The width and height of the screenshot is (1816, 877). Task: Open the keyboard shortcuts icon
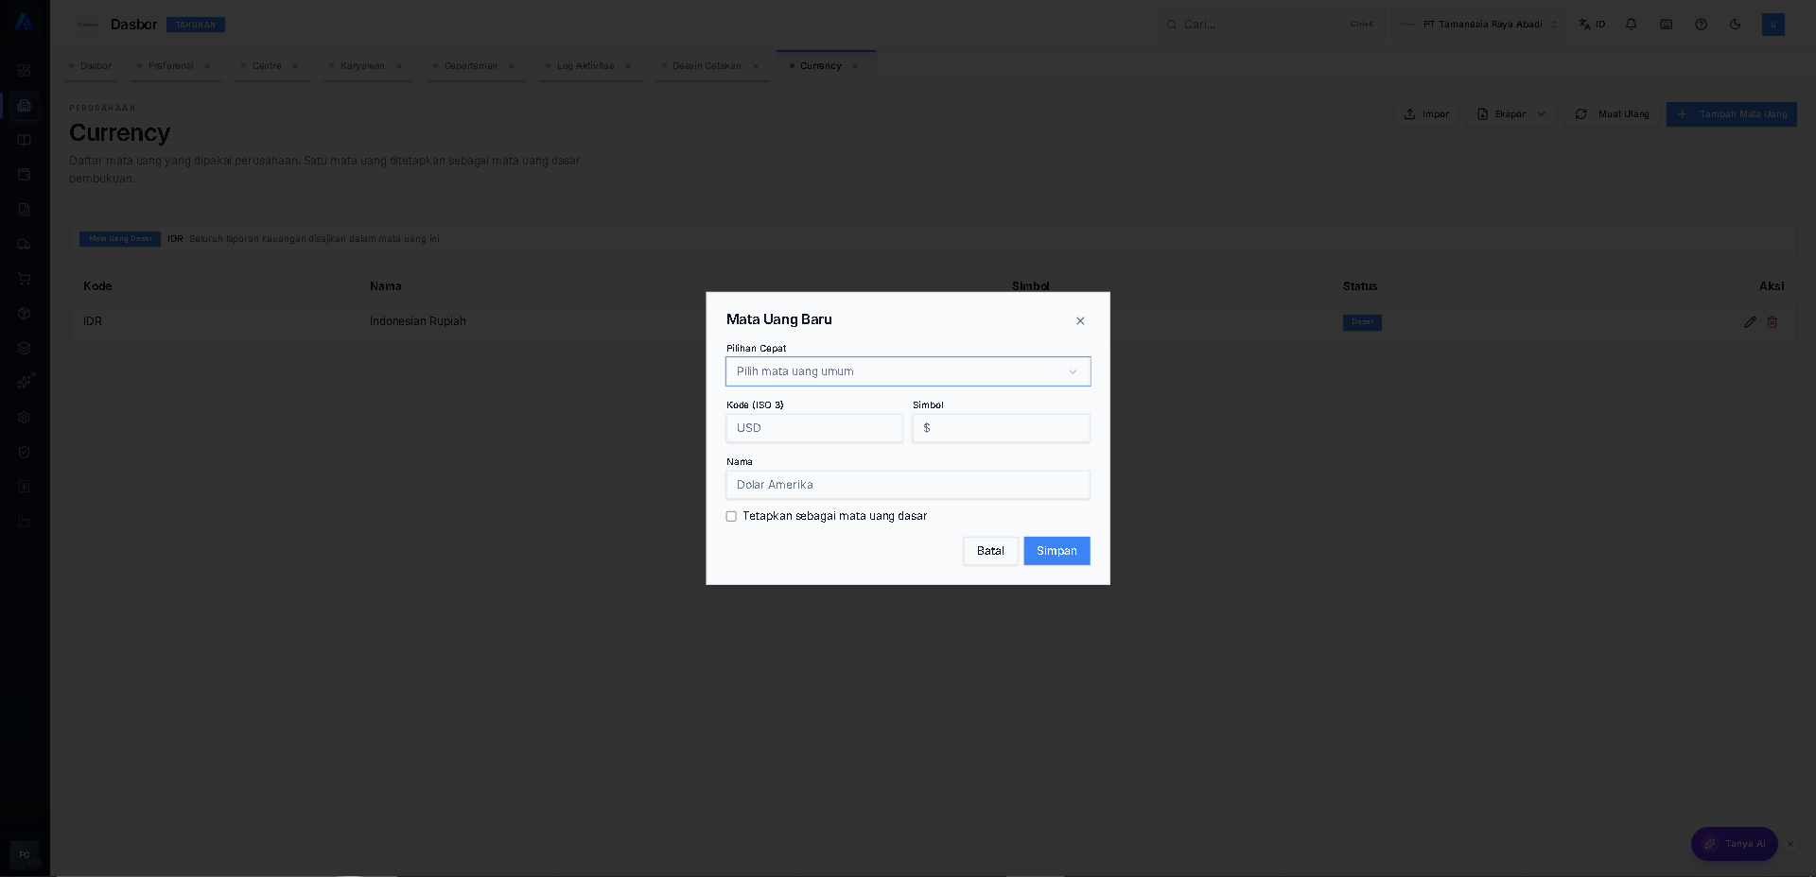(1666, 25)
